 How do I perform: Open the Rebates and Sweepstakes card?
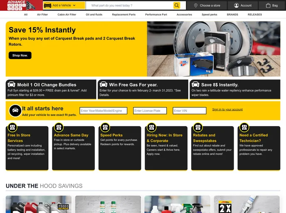[212, 148]
